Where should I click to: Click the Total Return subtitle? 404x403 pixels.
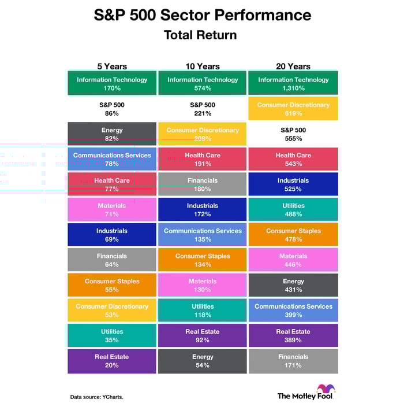click(200, 35)
